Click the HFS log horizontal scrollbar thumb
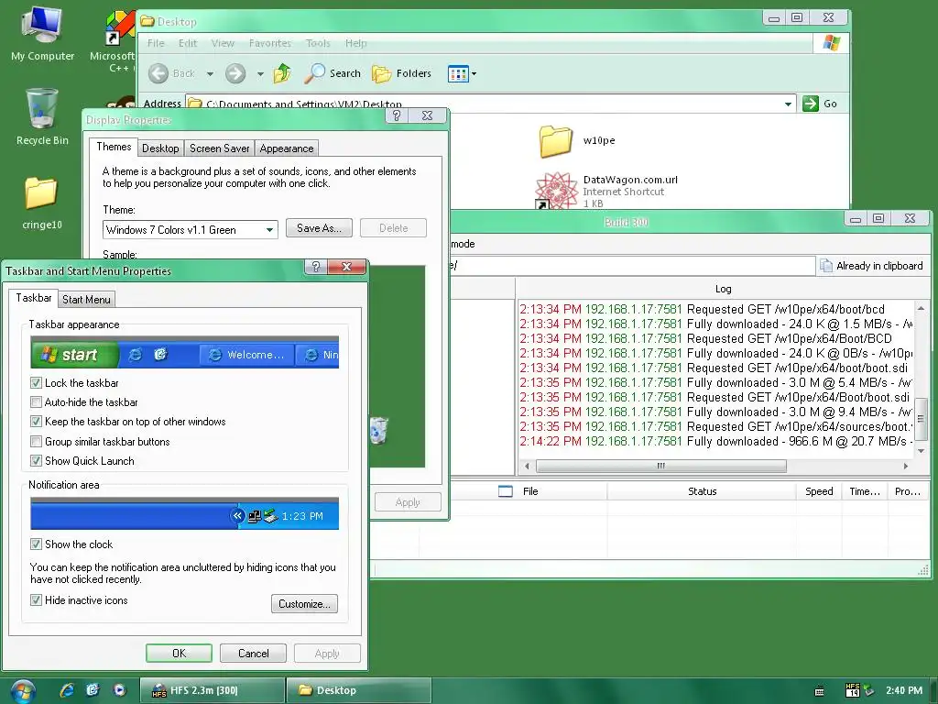 (x=661, y=466)
